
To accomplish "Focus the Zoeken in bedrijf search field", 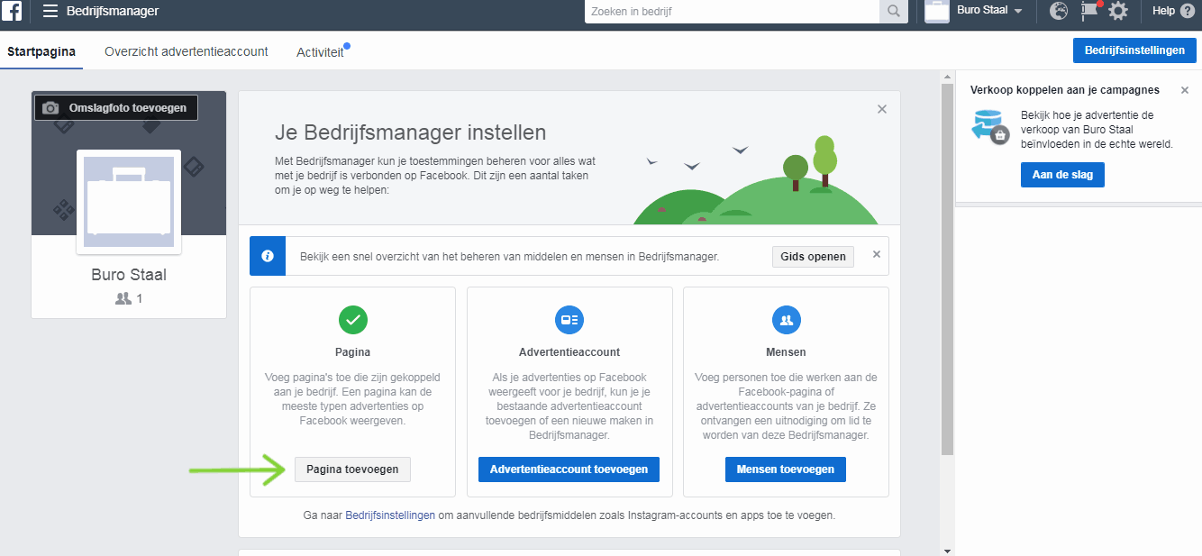I will (733, 12).
